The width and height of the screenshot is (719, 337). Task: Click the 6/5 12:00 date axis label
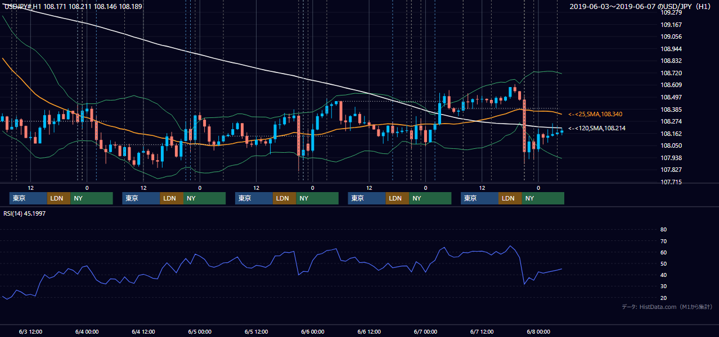tap(256, 331)
